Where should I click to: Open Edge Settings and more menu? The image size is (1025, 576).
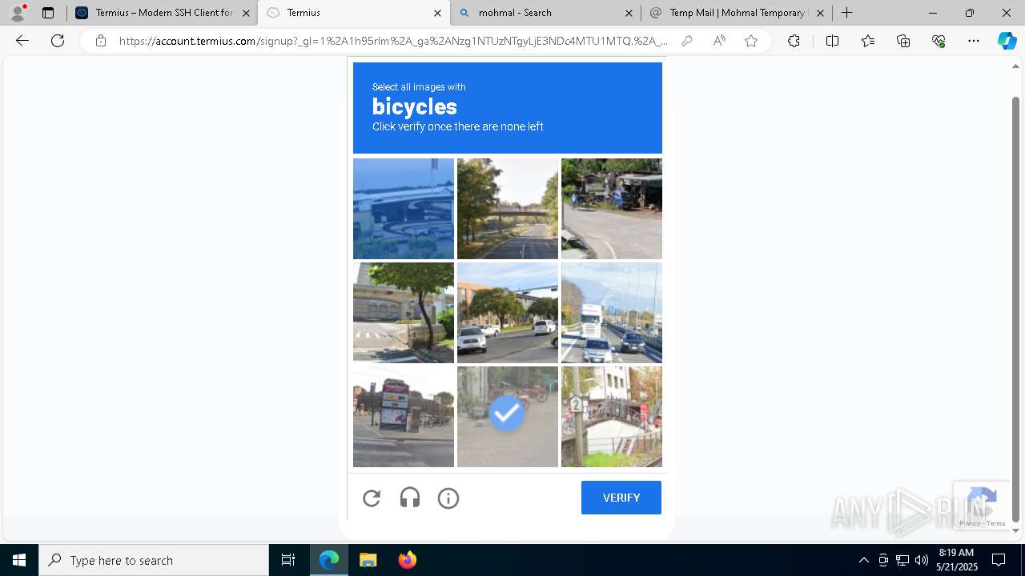pyautogui.click(x=974, y=41)
